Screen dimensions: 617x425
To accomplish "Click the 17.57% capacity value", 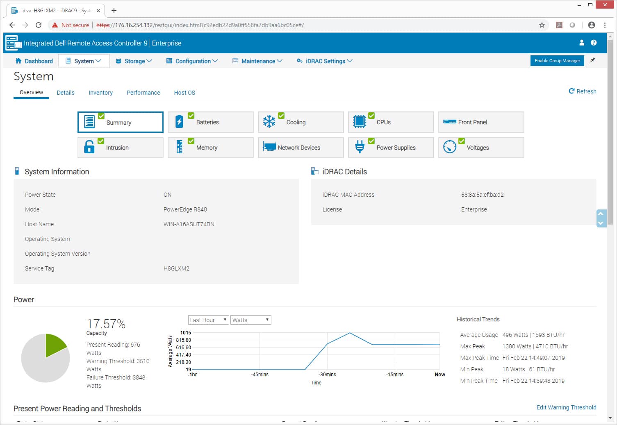I will click(106, 324).
